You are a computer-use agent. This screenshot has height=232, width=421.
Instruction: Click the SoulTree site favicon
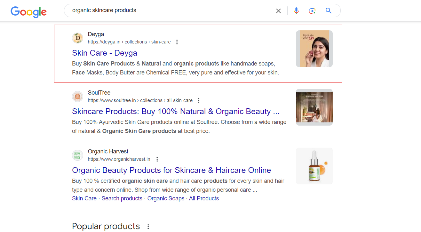[x=77, y=96]
